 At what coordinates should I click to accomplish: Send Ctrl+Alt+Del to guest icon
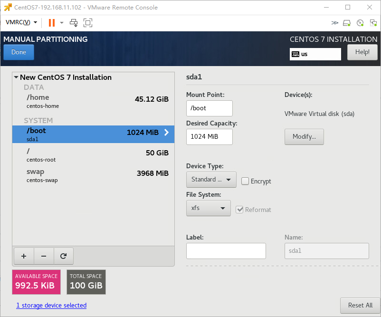click(74, 23)
